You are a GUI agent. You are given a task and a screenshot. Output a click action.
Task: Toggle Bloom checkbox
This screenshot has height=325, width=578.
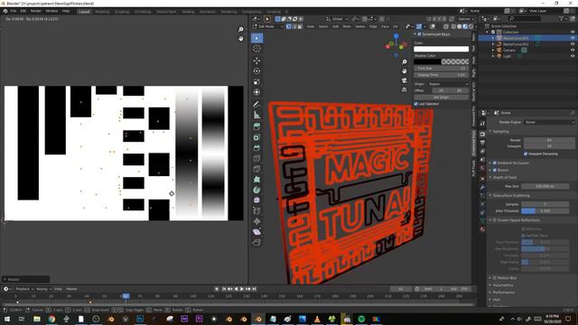coord(495,171)
